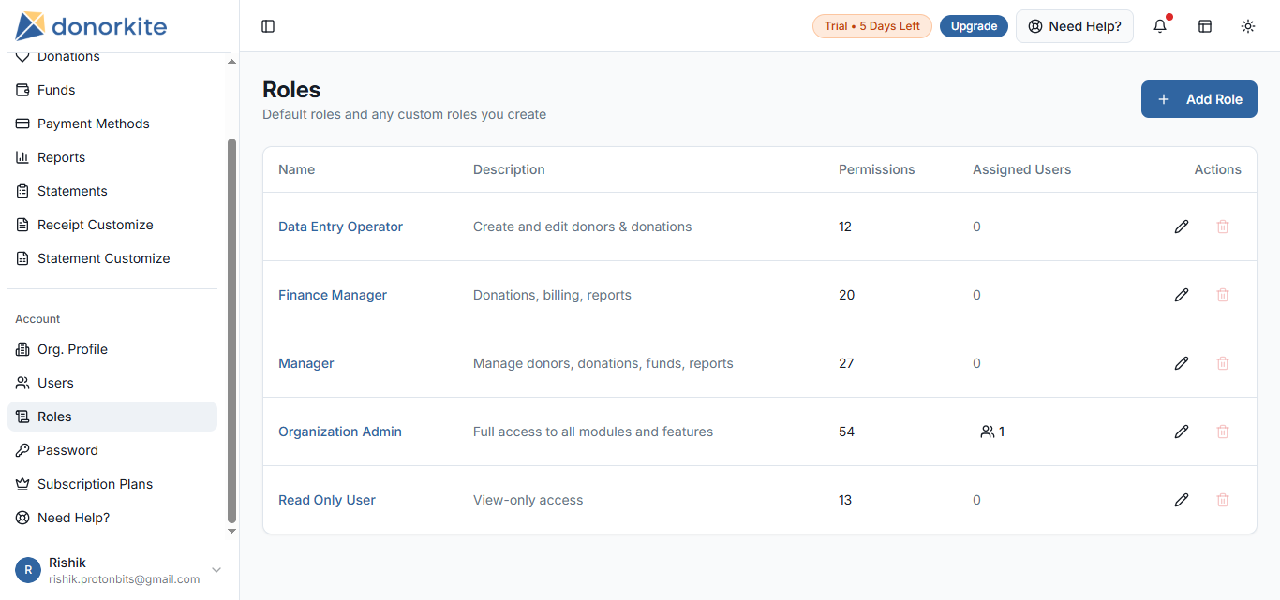The image size is (1280, 600).
Task: Click the Statements clipboard icon
Action: [x=22, y=191]
